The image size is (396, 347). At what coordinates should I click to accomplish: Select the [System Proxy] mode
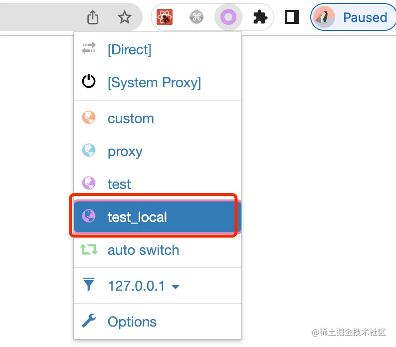tap(158, 82)
